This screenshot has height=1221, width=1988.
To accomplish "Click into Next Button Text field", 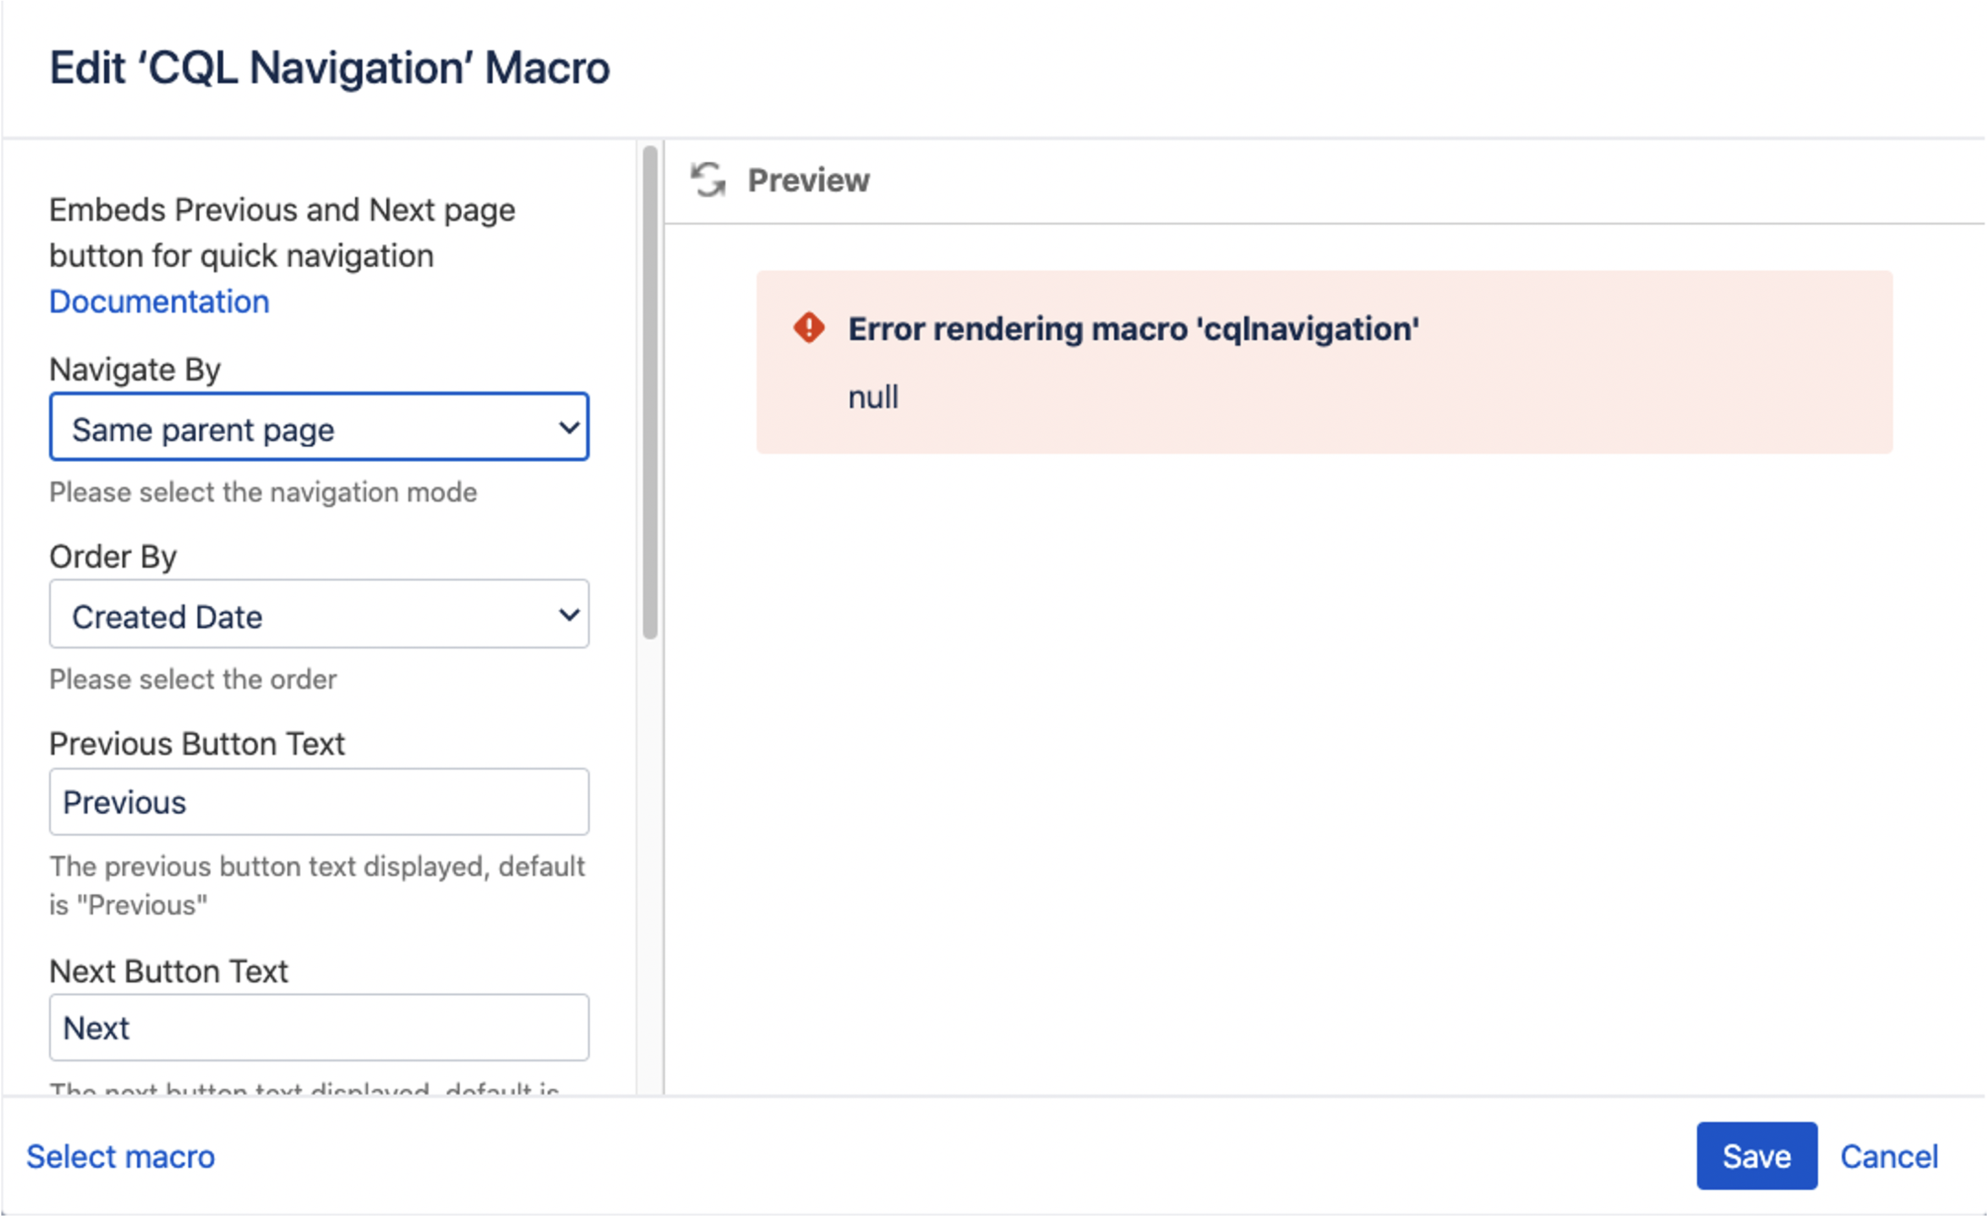I will [x=318, y=1029].
